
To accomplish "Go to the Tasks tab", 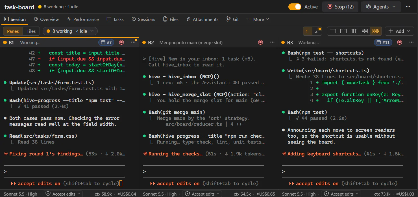I will click(115, 19).
